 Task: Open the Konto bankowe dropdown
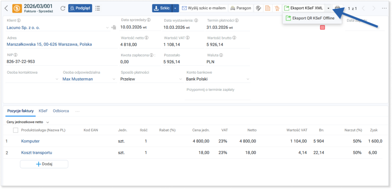coord(217,79)
